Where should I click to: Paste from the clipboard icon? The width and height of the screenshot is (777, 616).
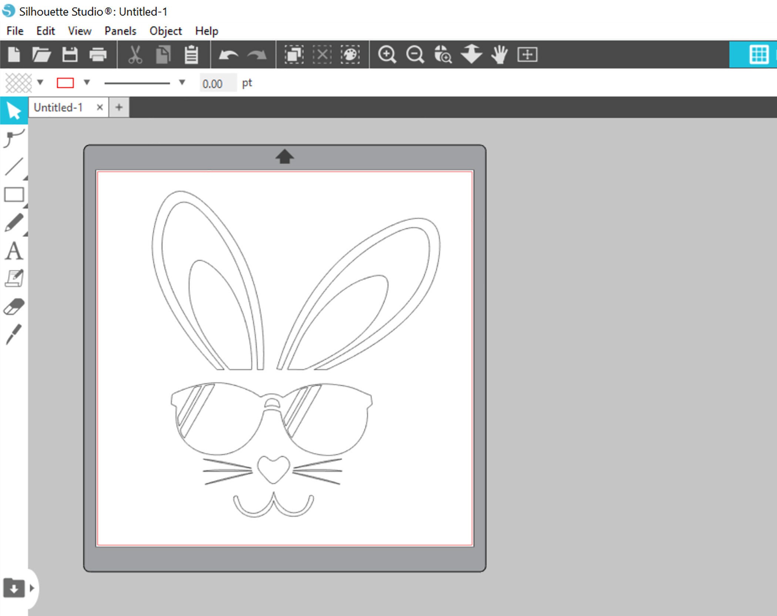191,55
